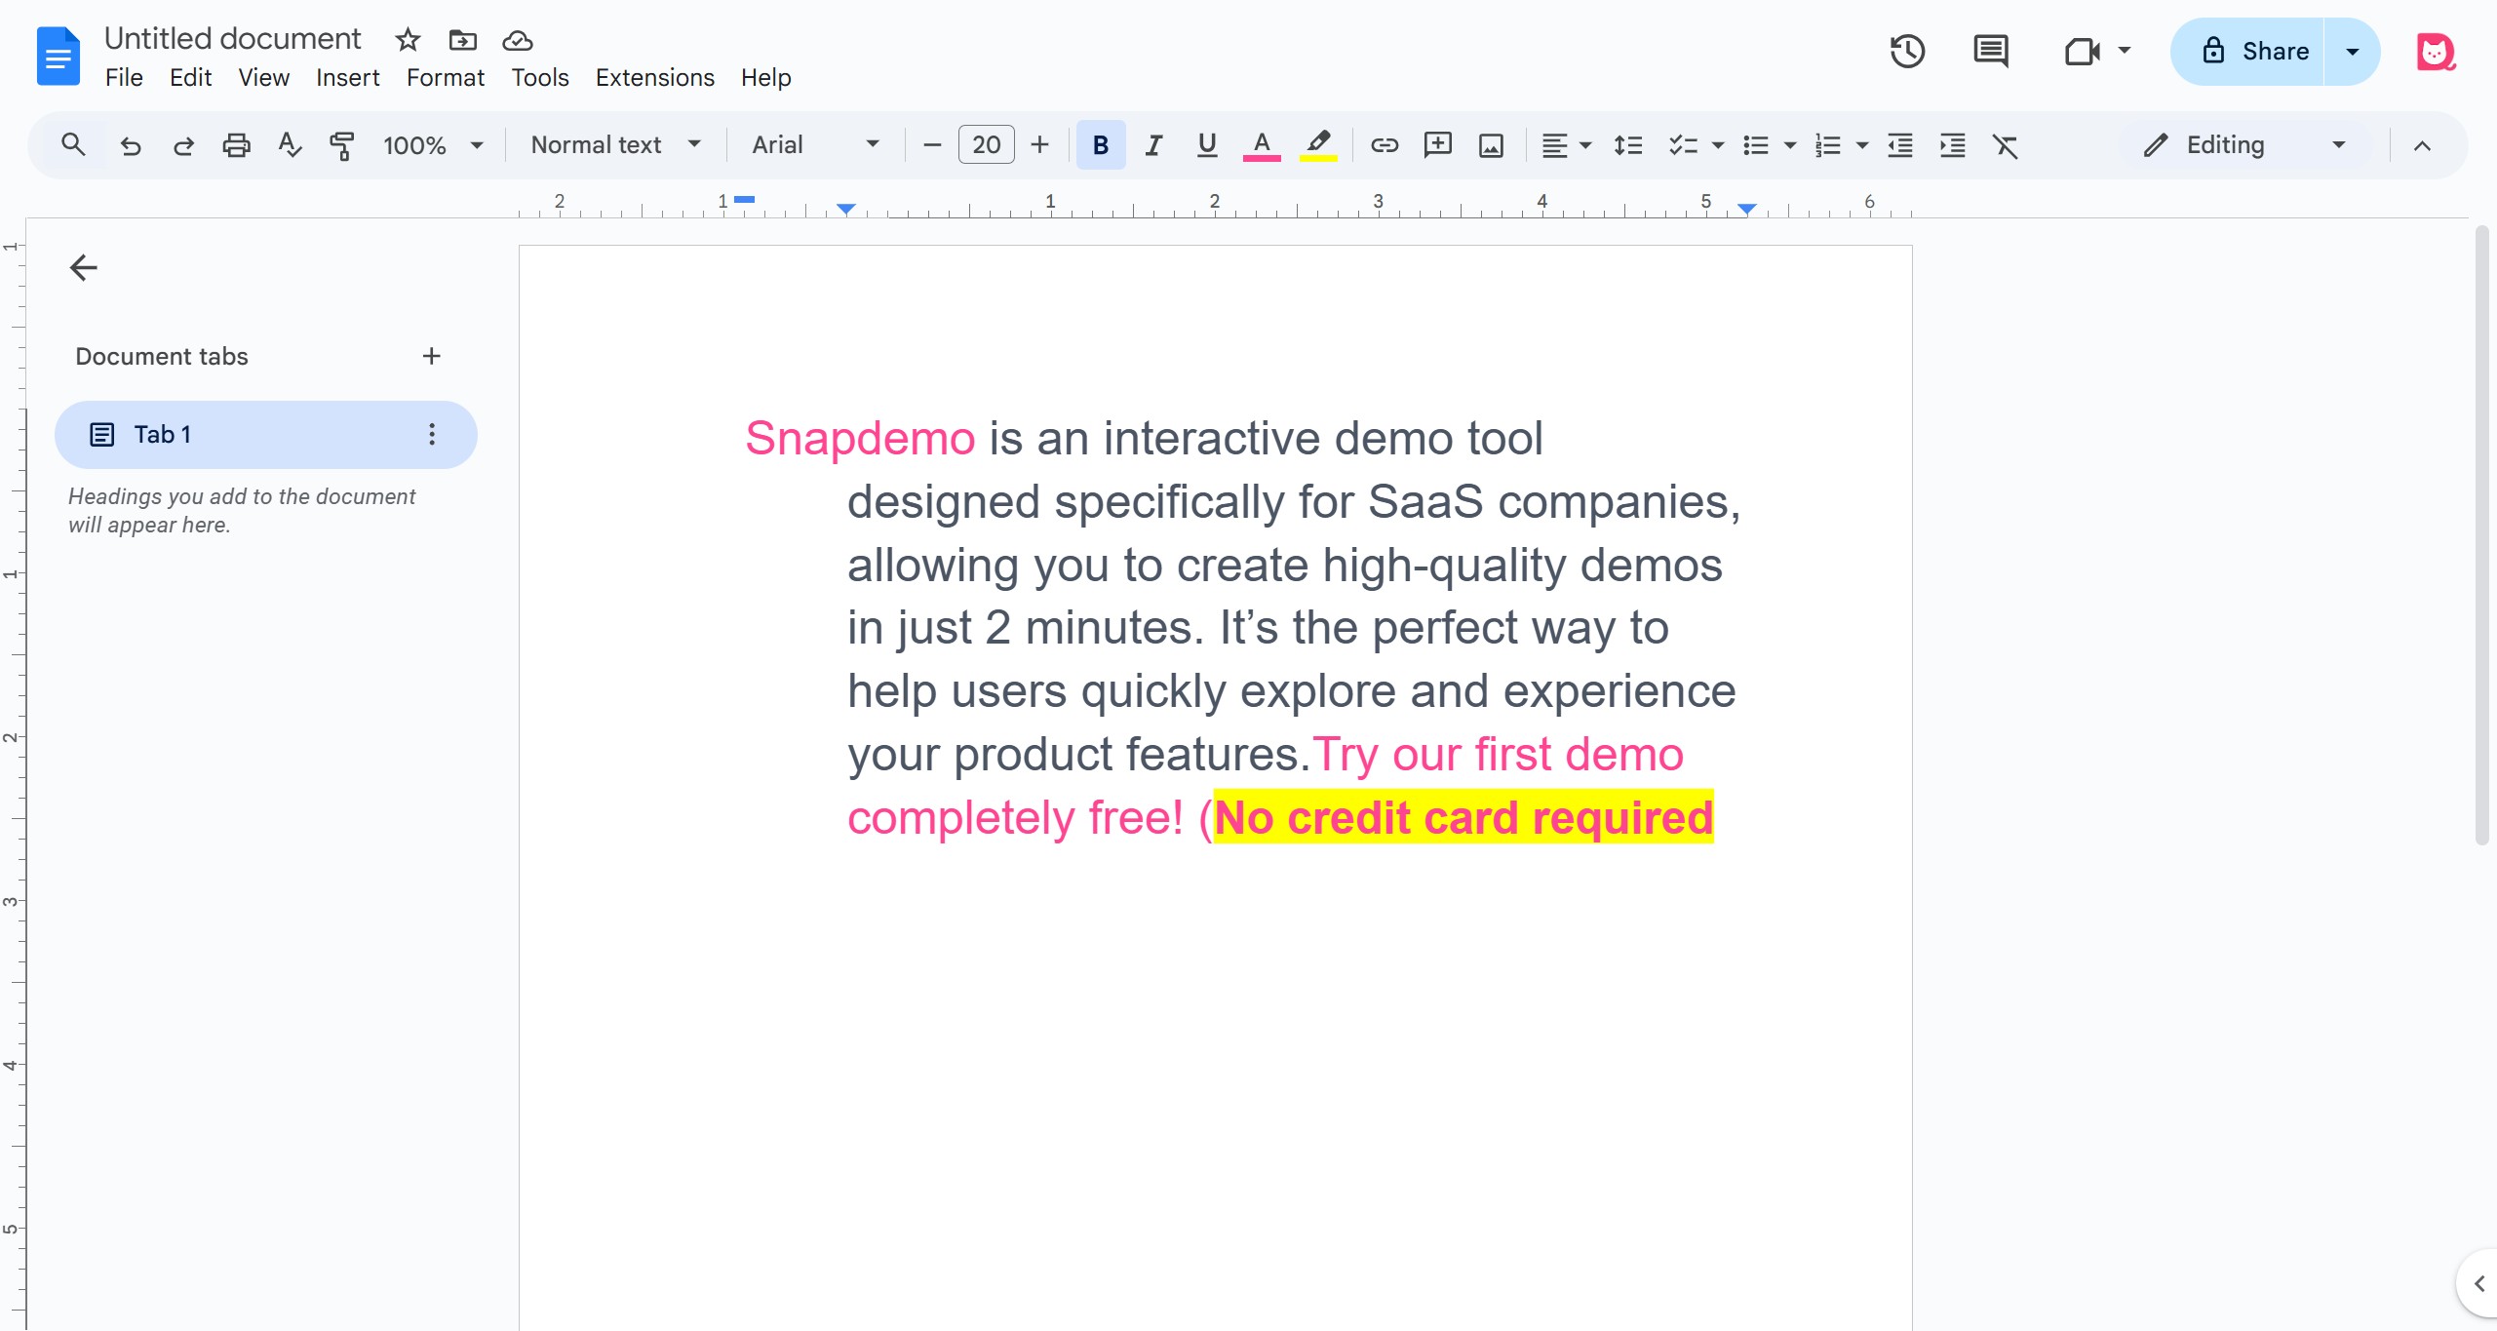The height and width of the screenshot is (1331, 2497).
Task: Open the Insert menu
Action: pos(347,78)
